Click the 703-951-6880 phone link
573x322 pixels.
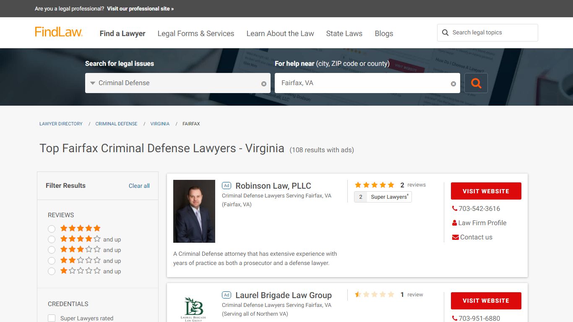[479, 318]
